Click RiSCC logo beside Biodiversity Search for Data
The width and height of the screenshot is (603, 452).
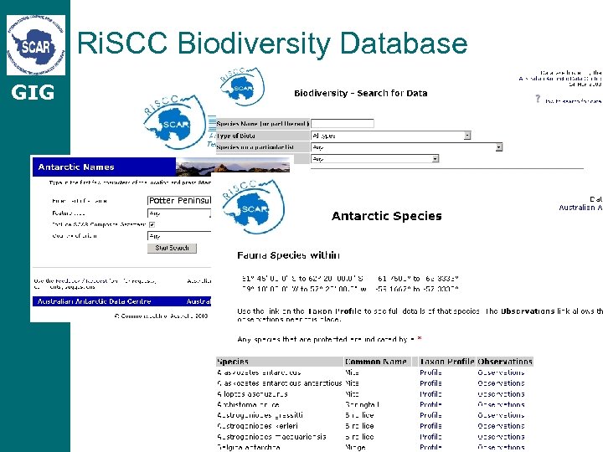click(242, 87)
